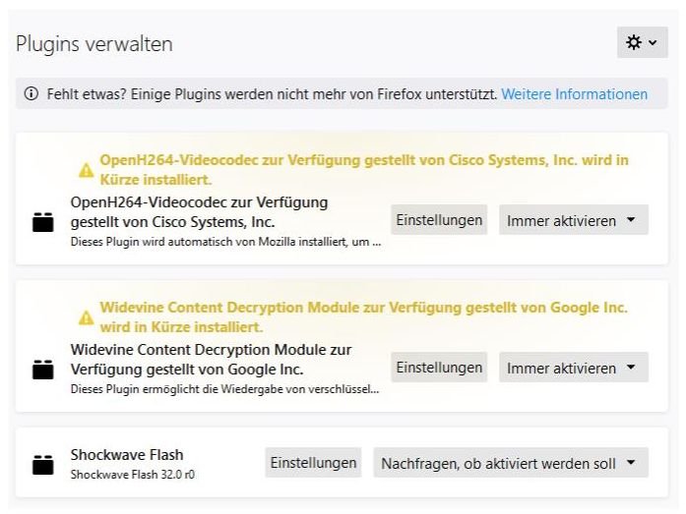Click the OpenH264 yellow warning triangle

click(87, 171)
